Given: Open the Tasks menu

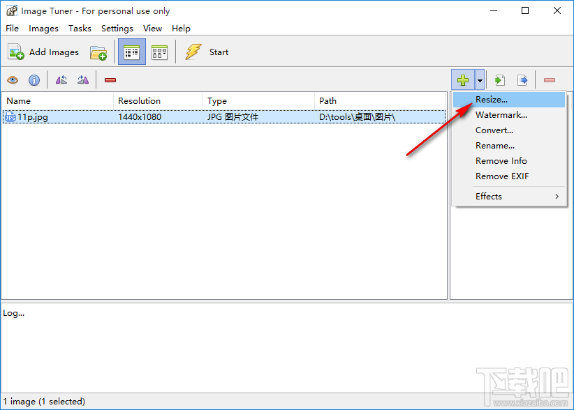Looking at the screenshot, I should 80,29.
